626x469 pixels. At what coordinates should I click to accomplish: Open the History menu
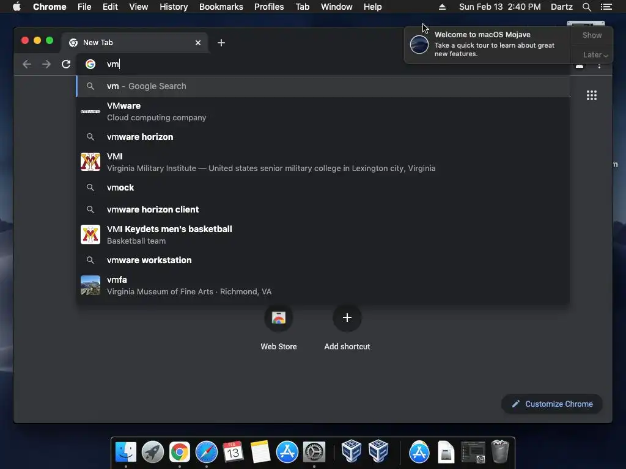pyautogui.click(x=174, y=7)
